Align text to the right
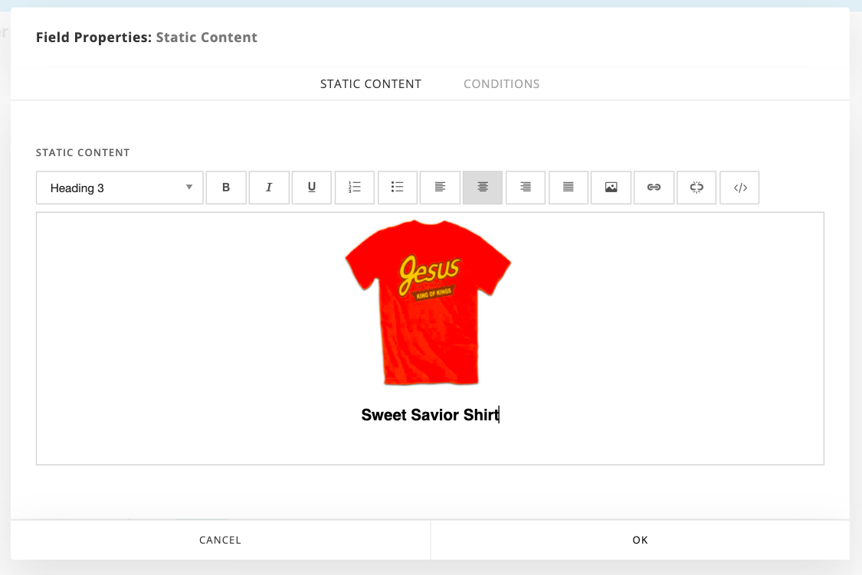Viewport: 862px width, 575px height. (526, 188)
